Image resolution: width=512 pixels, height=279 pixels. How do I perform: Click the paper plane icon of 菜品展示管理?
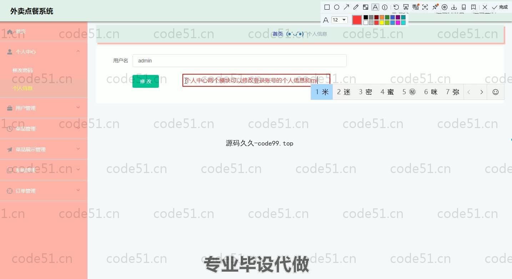[10, 149]
